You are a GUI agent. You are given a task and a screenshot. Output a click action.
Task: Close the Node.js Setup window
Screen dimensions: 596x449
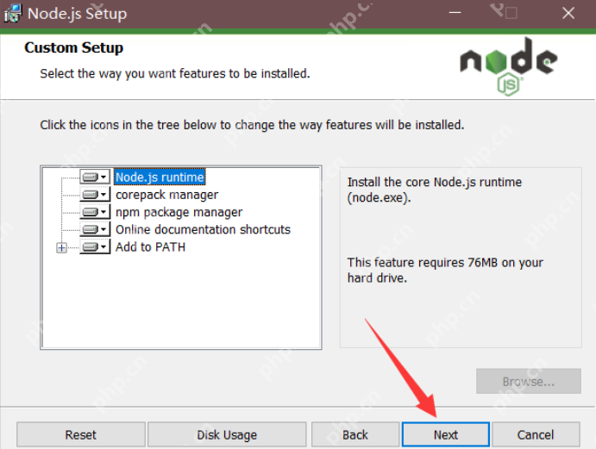(x=568, y=13)
